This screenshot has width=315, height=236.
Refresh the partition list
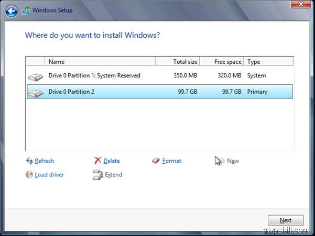point(44,161)
